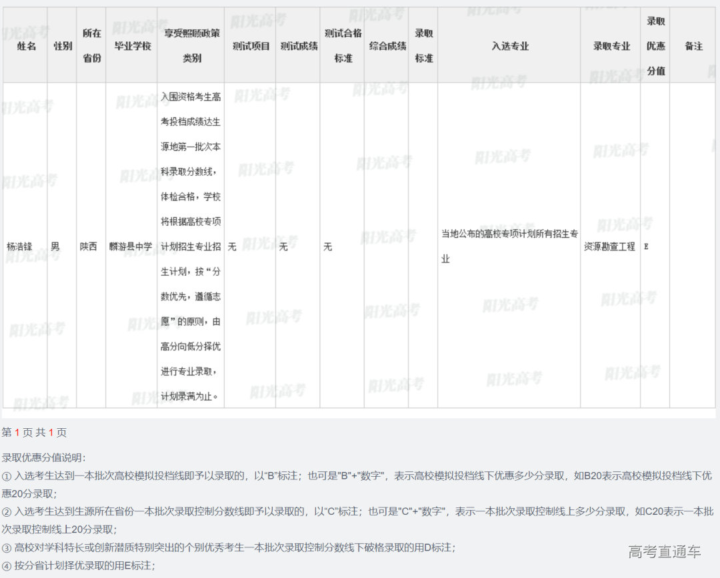This screenshot has height=578, width=720.
Task: Click the 毕业学校 column header
Action: pos(132,46)
